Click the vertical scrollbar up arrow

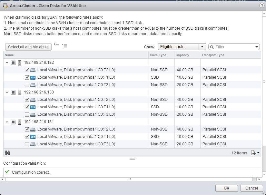click(264, 14)
